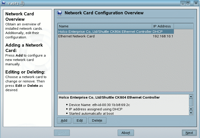Viewport: 200px width, 138px height.
Task: Click the 'Editing or Deleting:' help heading
Action: (x=25, y=72)
